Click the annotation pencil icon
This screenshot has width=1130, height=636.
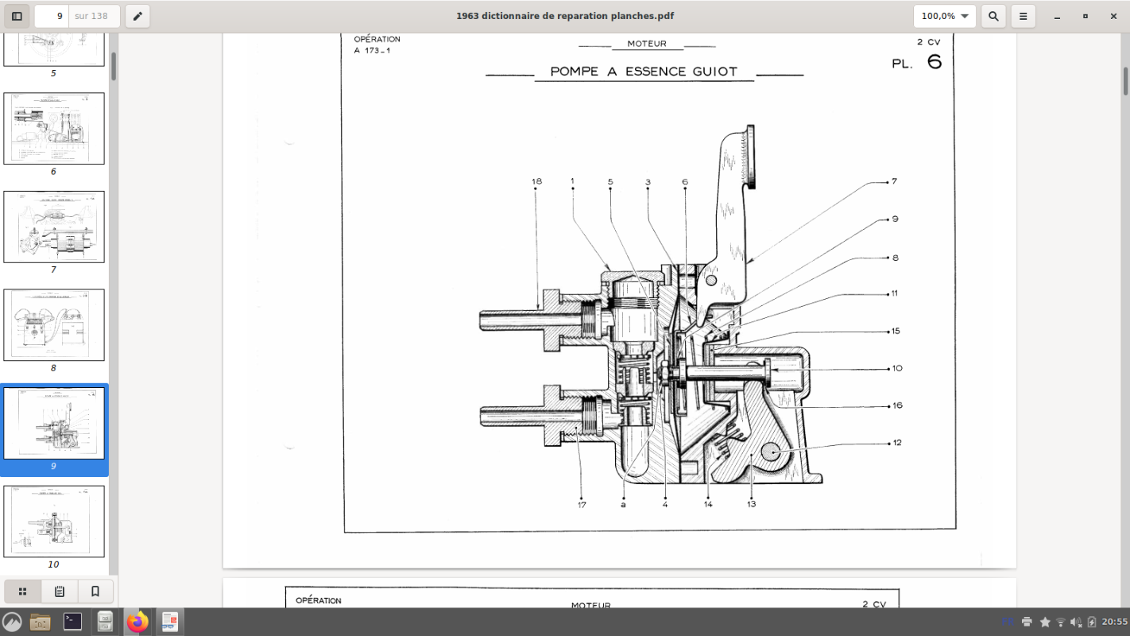137,16
